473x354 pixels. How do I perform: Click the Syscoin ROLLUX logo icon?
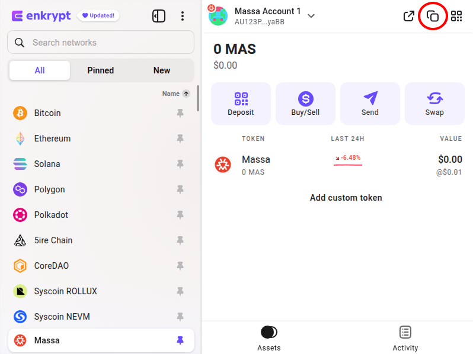coord(20,291)
